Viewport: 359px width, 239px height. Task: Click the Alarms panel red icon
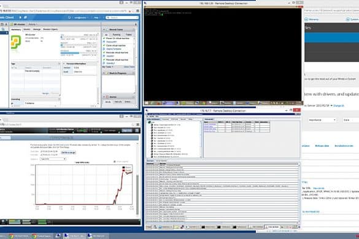(x=107, y=97)
